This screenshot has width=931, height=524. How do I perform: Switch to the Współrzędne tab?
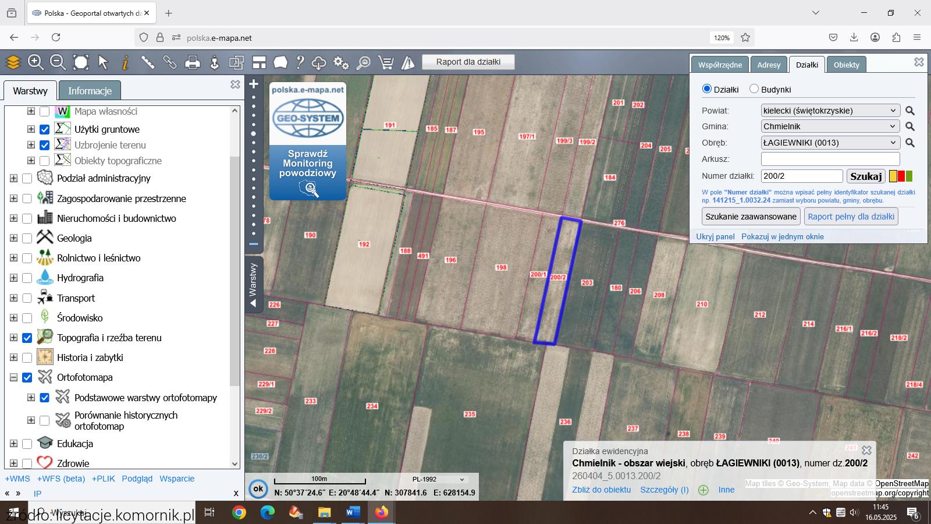coord(720,65)
